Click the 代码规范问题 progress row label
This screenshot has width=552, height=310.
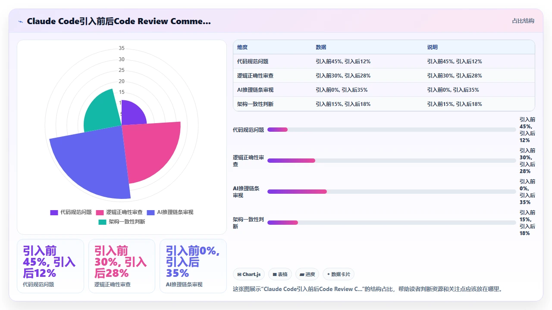248,130
